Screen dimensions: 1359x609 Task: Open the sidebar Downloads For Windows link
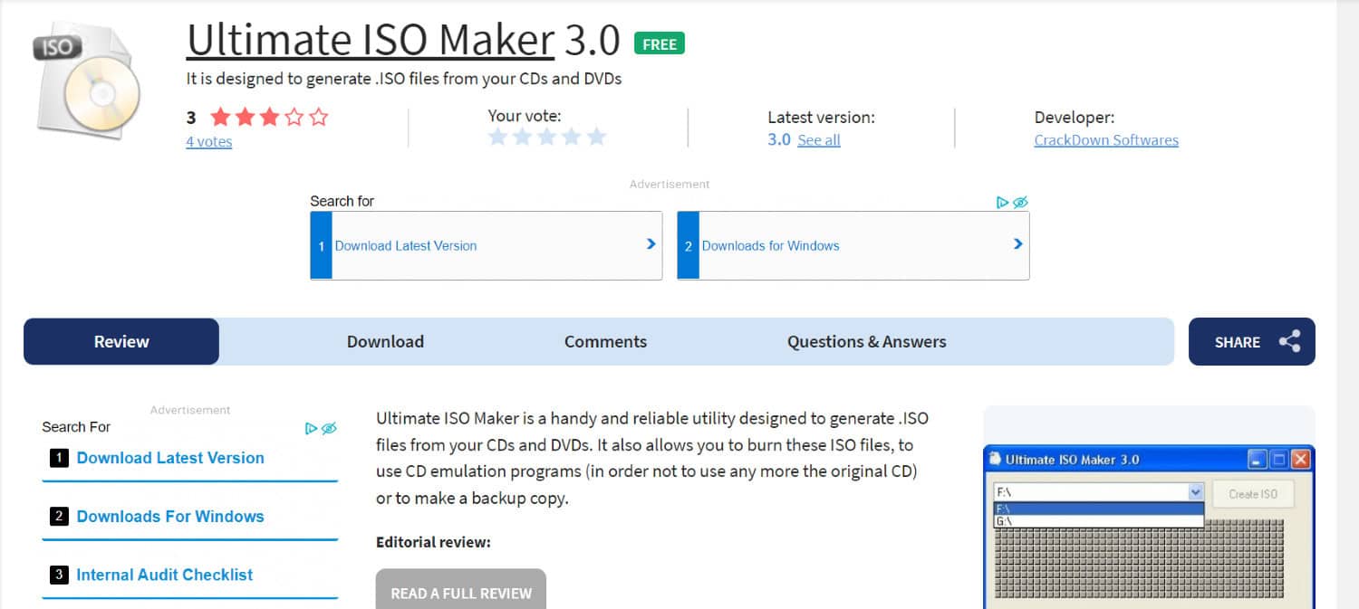point(170,517)
